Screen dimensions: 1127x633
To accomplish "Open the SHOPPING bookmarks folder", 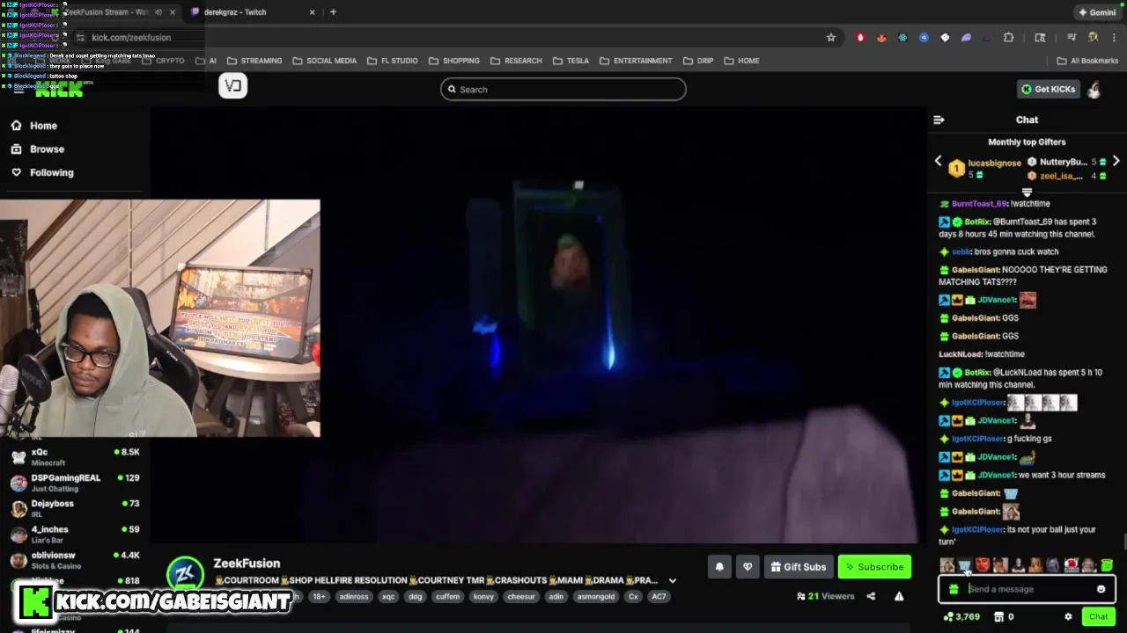I will pyautogui.click(x=453, y=61).
